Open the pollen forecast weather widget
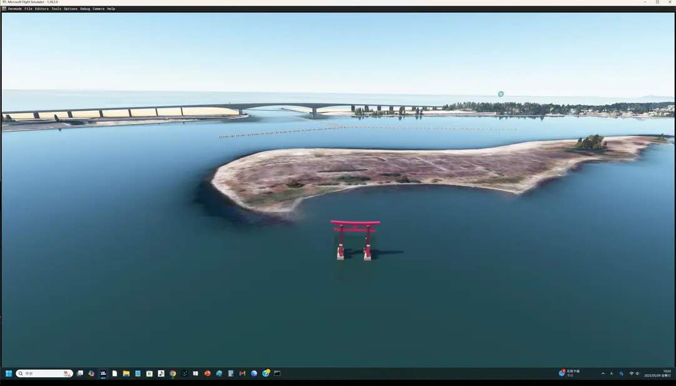 coord(570,373)
